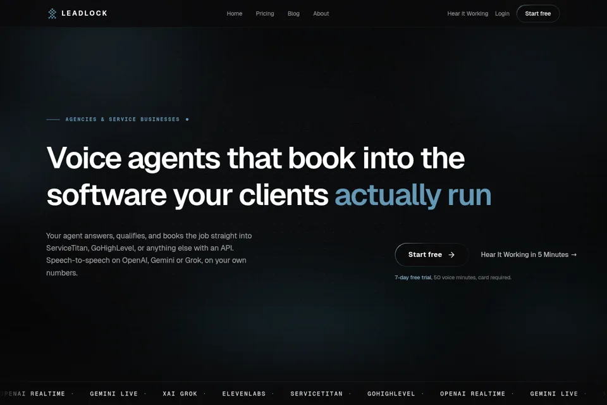Click "50 voice minutes, card required" text
This screenshot has height=405, width=607.
[x=472, y=278]
